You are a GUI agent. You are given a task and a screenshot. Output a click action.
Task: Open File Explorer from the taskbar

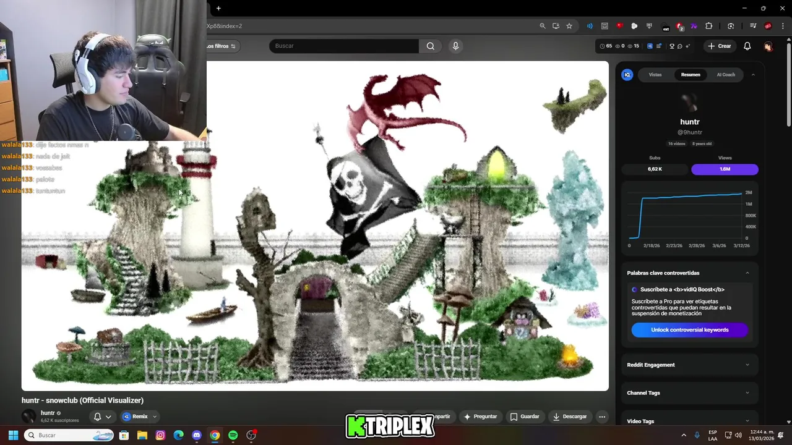pyautogui.click(x=142, y=435)
